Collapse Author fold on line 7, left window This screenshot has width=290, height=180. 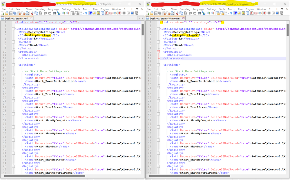click(x=13, y=42)
